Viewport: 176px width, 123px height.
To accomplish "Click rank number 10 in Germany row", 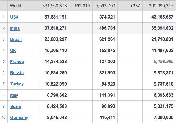I will tap(3, 118).
